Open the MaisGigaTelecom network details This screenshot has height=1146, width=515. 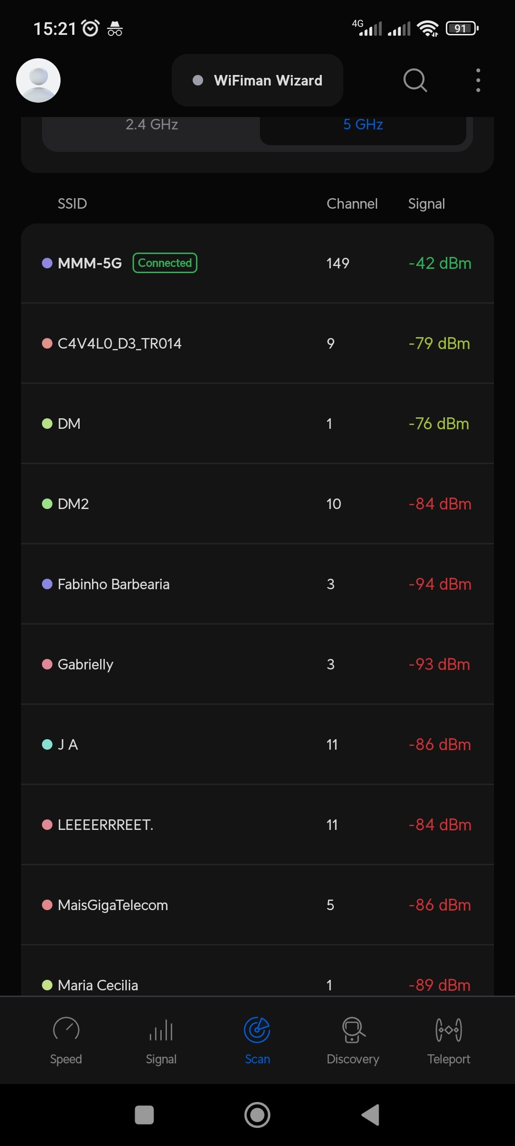pyautogui.click(x=257, y=905)
